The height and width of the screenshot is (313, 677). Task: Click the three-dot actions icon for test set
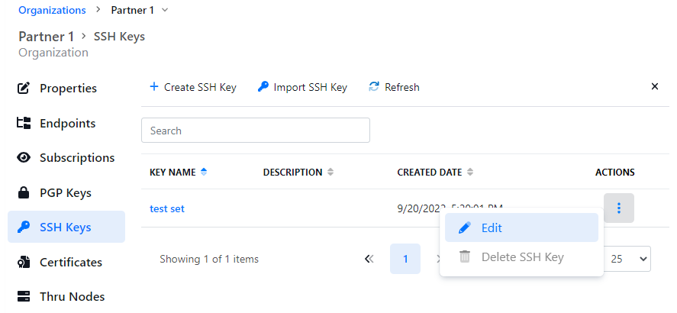tap(618, 208)
